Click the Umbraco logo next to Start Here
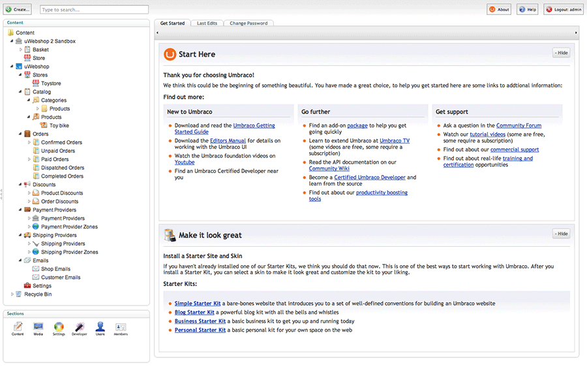 (x=170, y=54)
